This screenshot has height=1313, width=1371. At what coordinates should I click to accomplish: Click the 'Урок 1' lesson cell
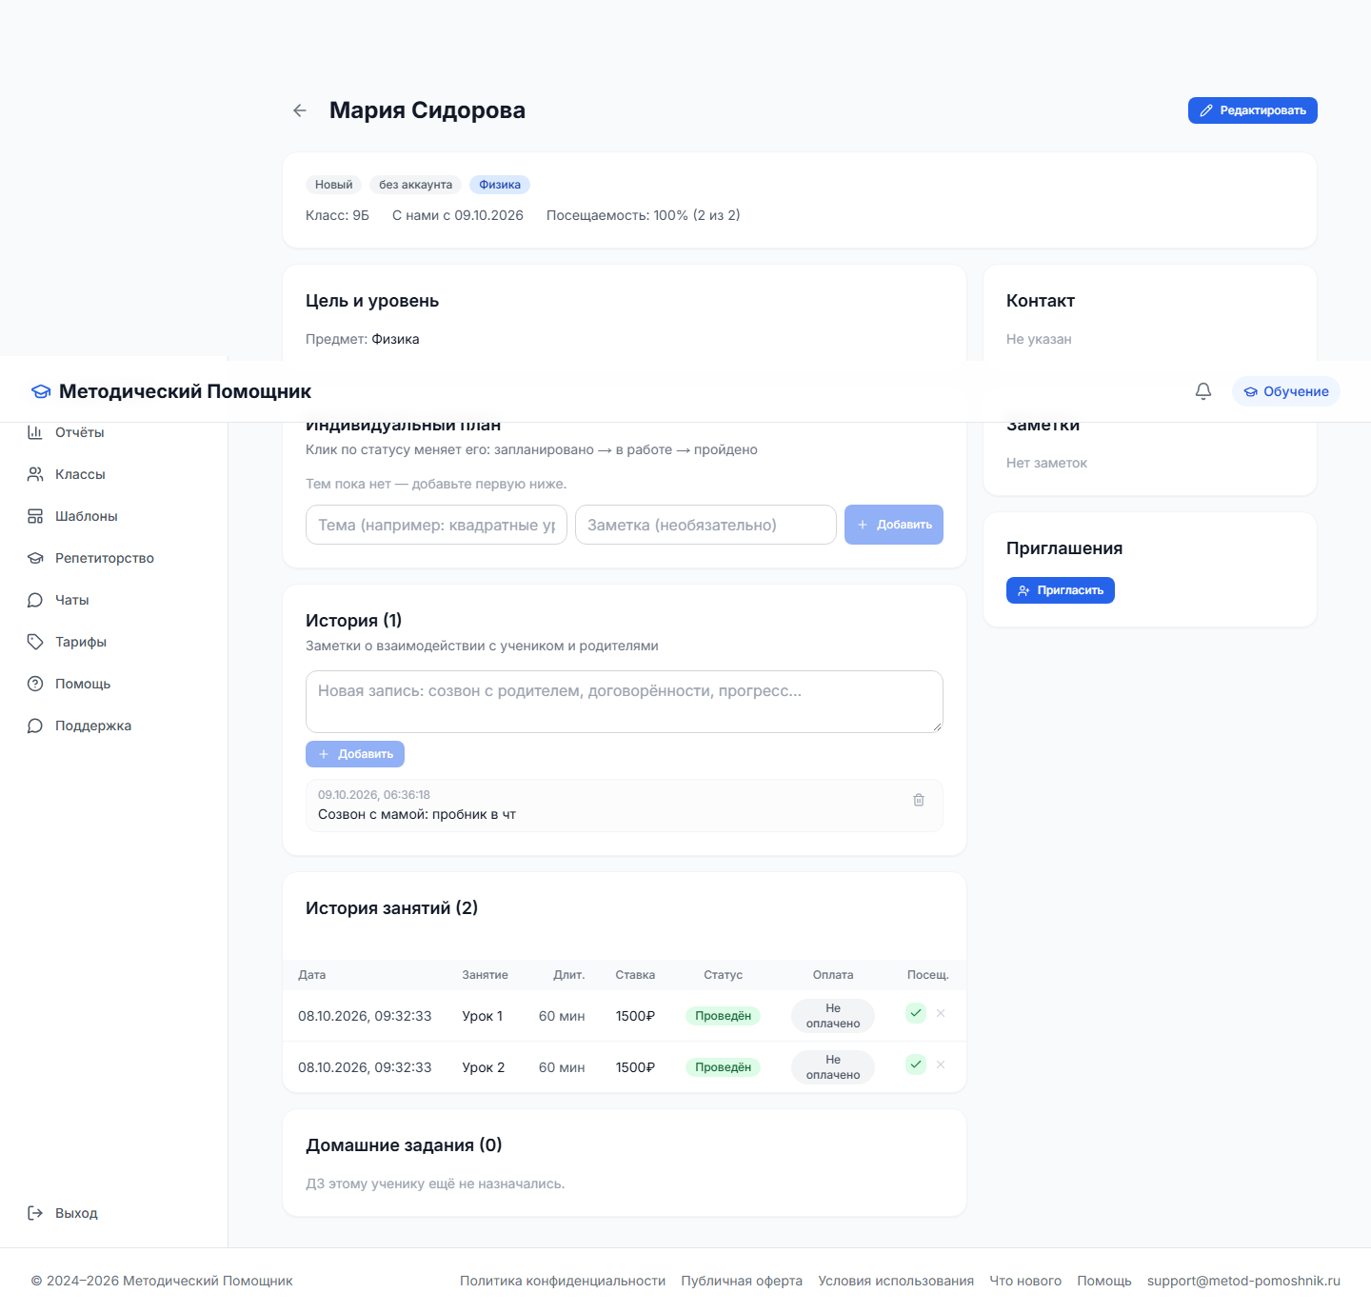(483, 1016)
